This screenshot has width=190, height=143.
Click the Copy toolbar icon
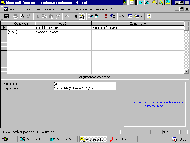click(x=44, y=16)
